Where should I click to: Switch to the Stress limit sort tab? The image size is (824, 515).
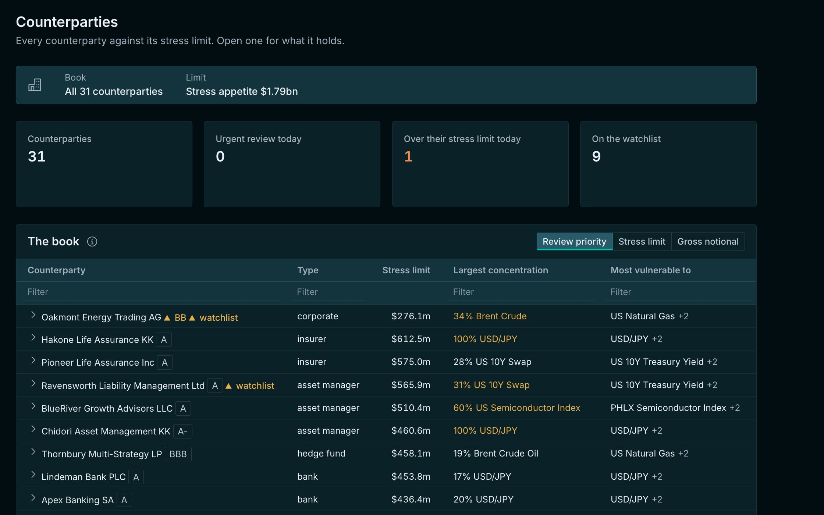click(642, 242)
